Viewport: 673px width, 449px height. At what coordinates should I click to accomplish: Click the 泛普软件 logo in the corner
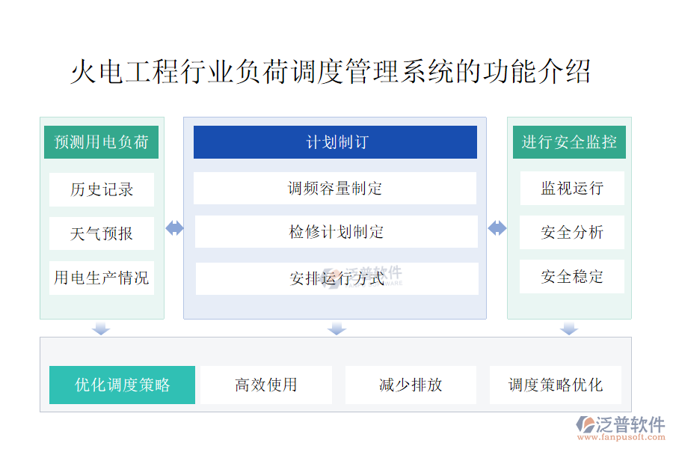coord(621,427)
